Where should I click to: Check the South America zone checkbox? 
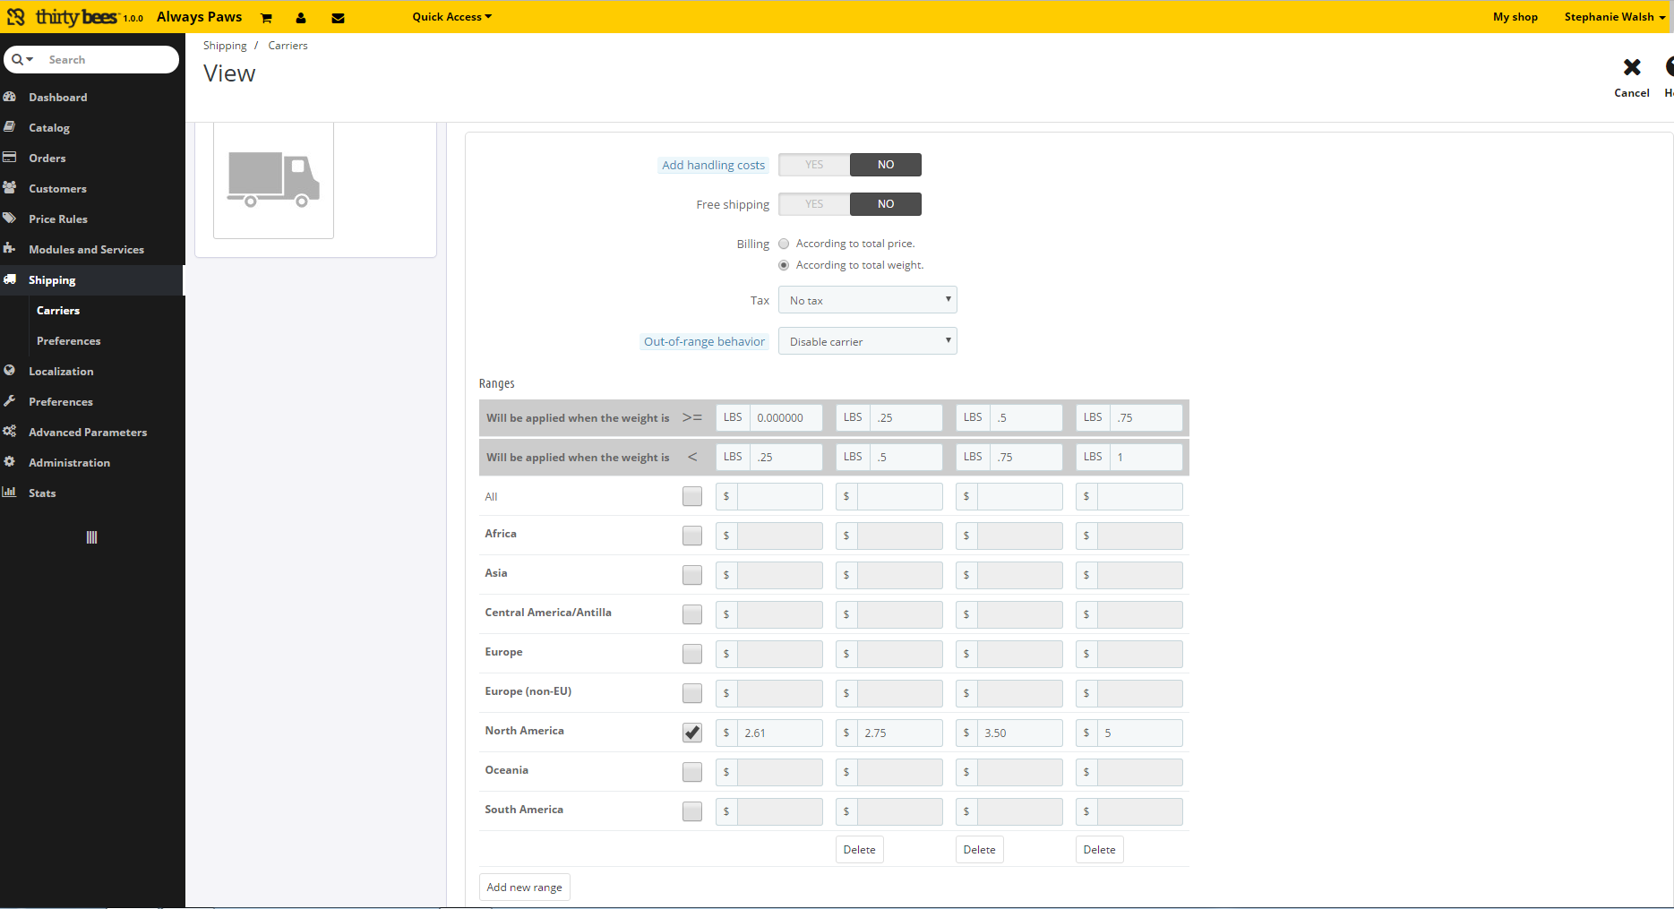692,811
